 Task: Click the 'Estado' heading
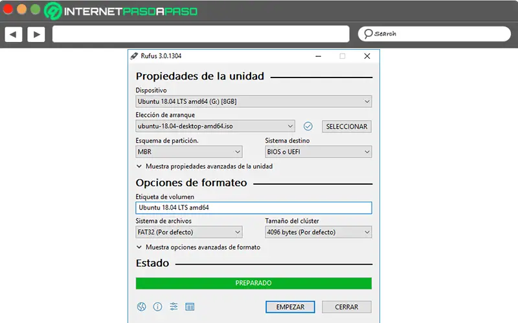pos(152,263)
